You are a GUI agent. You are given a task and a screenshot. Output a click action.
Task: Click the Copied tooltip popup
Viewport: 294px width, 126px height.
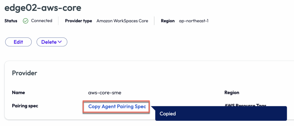coord(221,114)
